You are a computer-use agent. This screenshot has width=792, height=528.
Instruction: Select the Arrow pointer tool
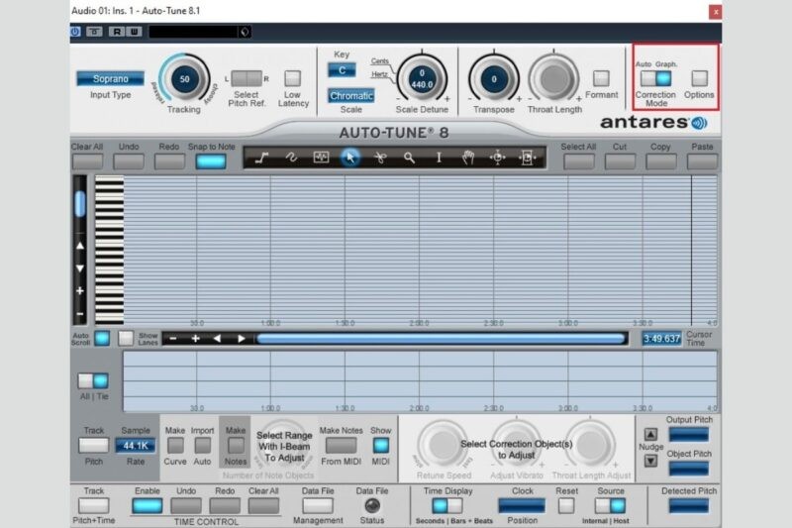350,158
